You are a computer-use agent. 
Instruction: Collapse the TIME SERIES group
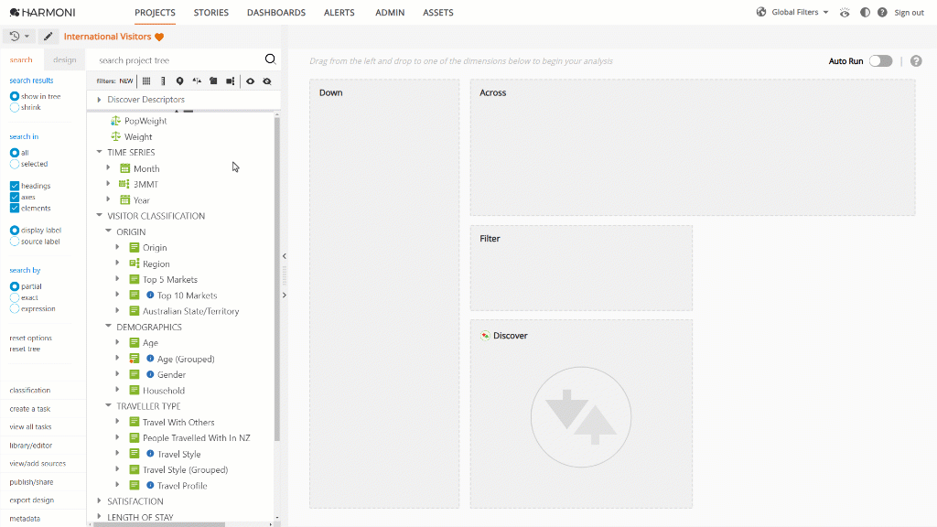[x=99, y=152]
